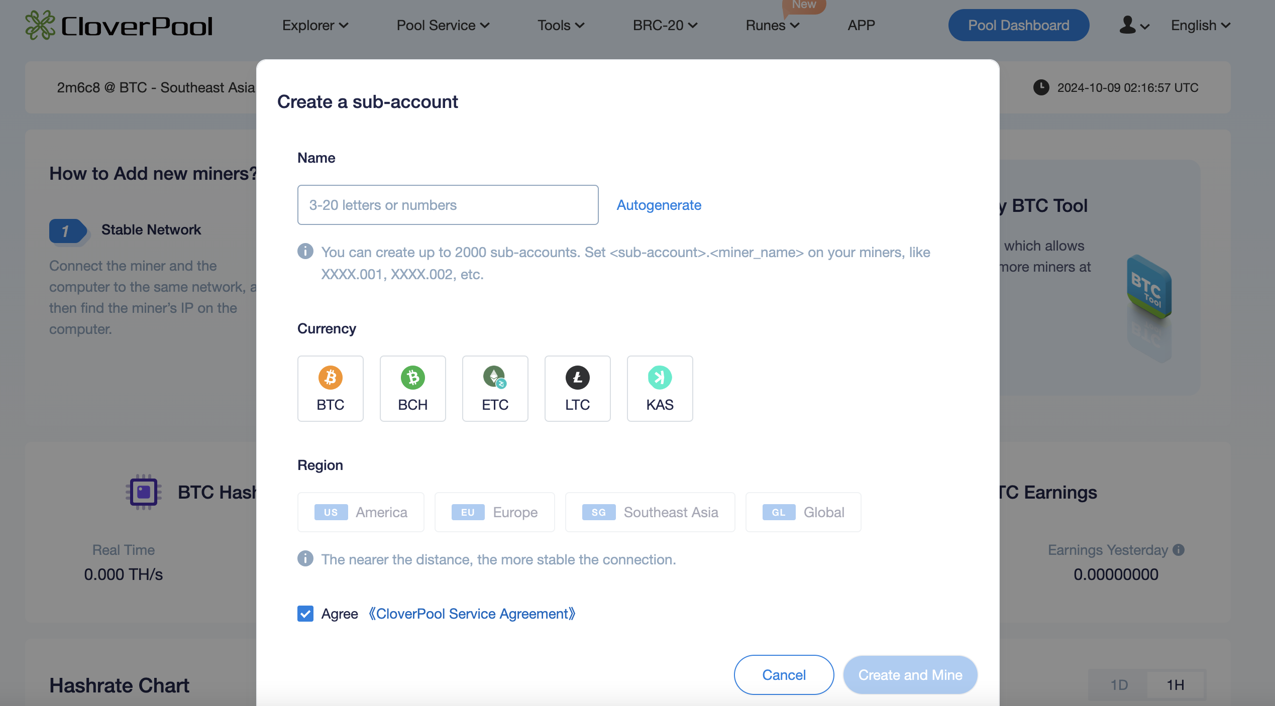Image resolution: width=1275 pixels, height=706 pixels.
Task: Click the CloverPool logo
Action: tap(119, 25)
